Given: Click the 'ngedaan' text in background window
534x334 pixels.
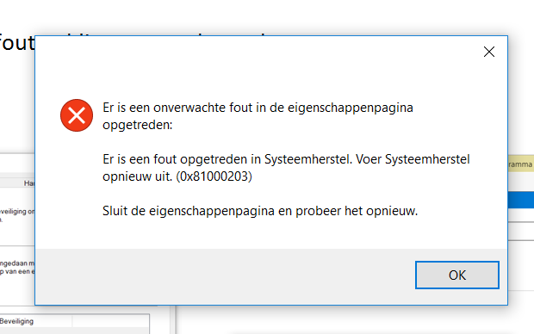Looking at the screenshot, I should [x=17, y=263].
